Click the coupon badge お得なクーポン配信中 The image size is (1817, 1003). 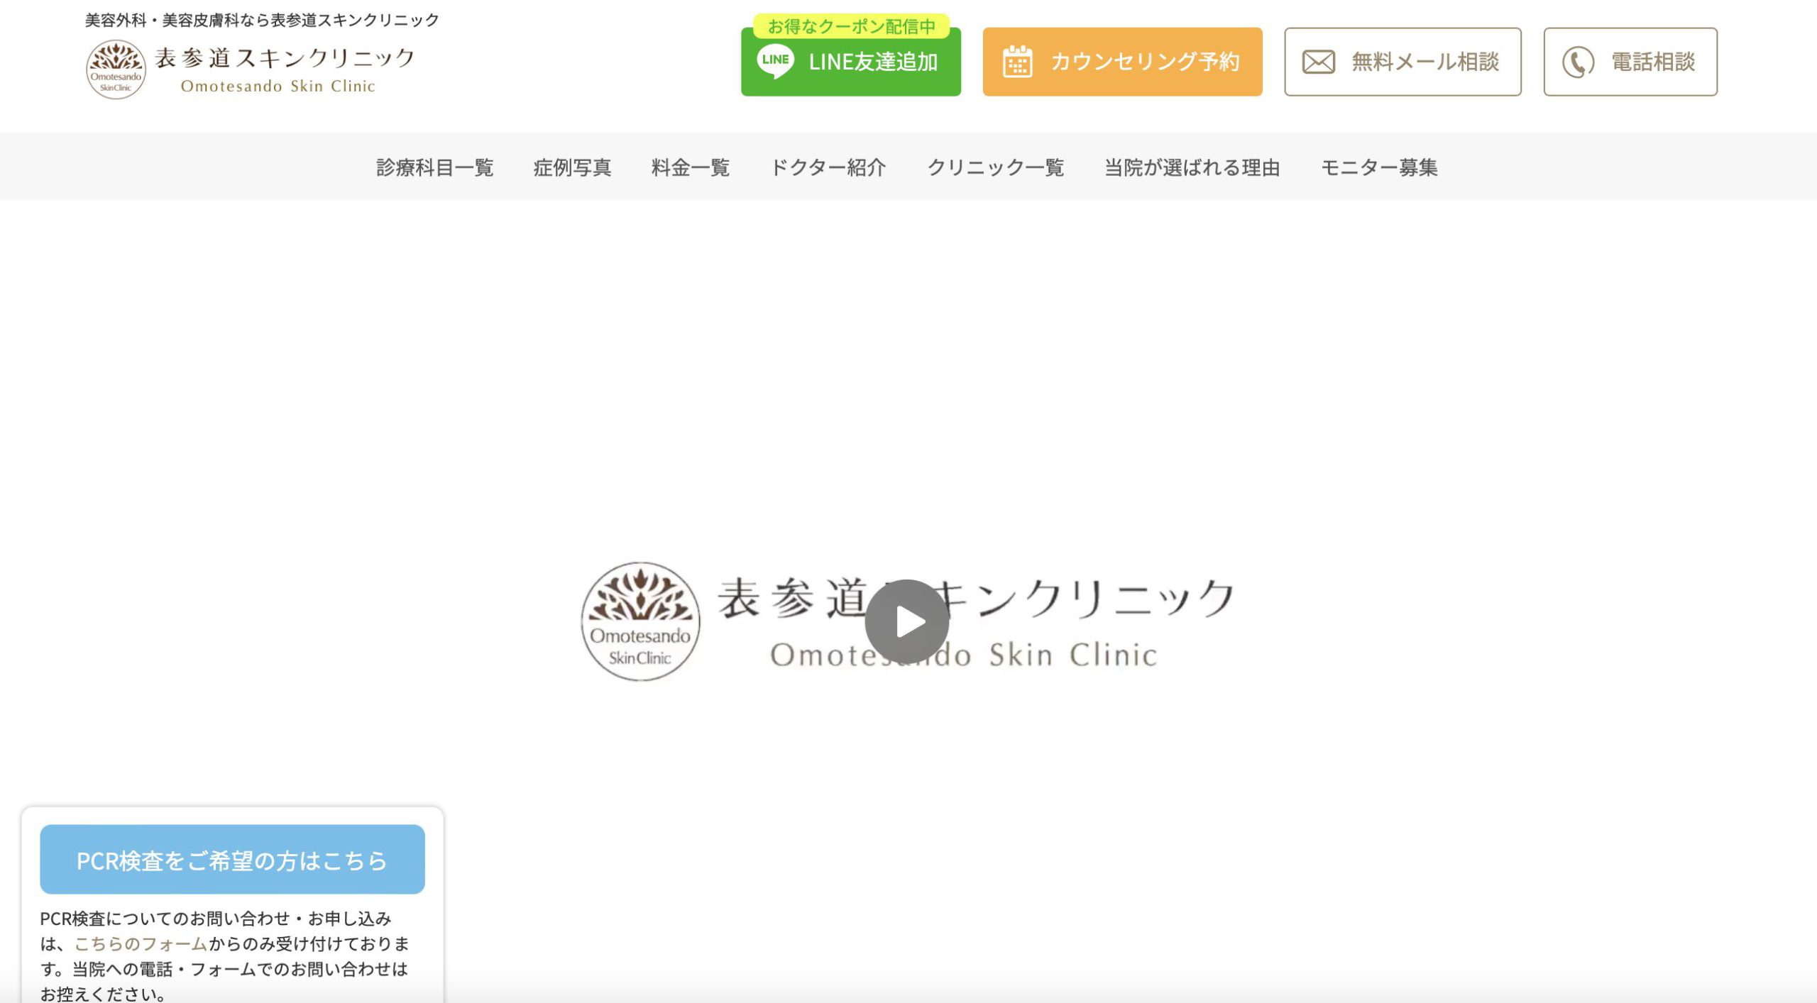click(x=851, y=26)
